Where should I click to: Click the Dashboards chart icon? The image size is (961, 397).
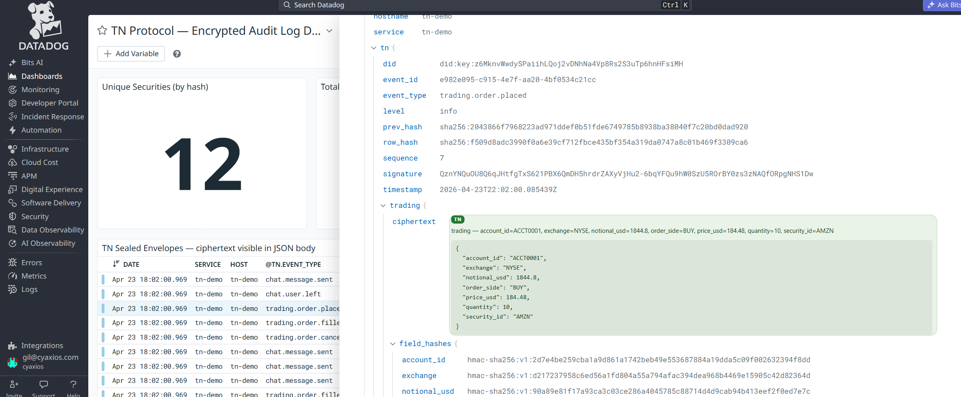coord(13,76)
